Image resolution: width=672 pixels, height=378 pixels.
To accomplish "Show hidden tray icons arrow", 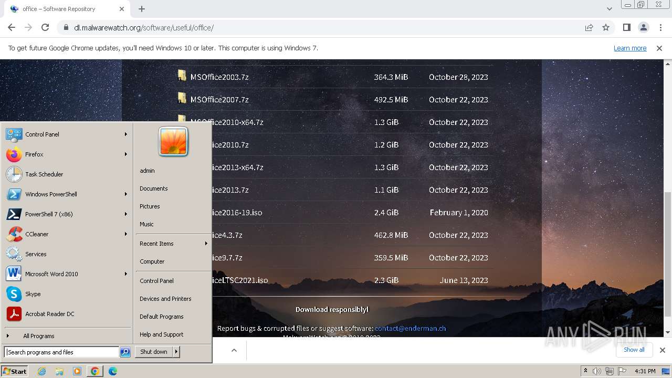I will point(586,371).
